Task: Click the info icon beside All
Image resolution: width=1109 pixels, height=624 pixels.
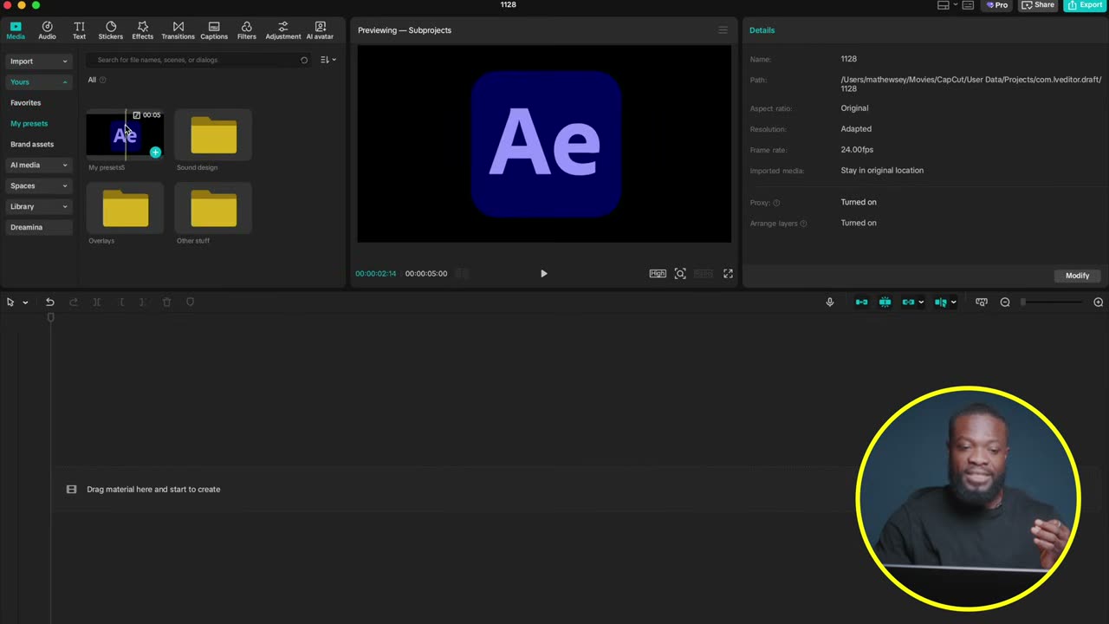Action: pos(102,80)
